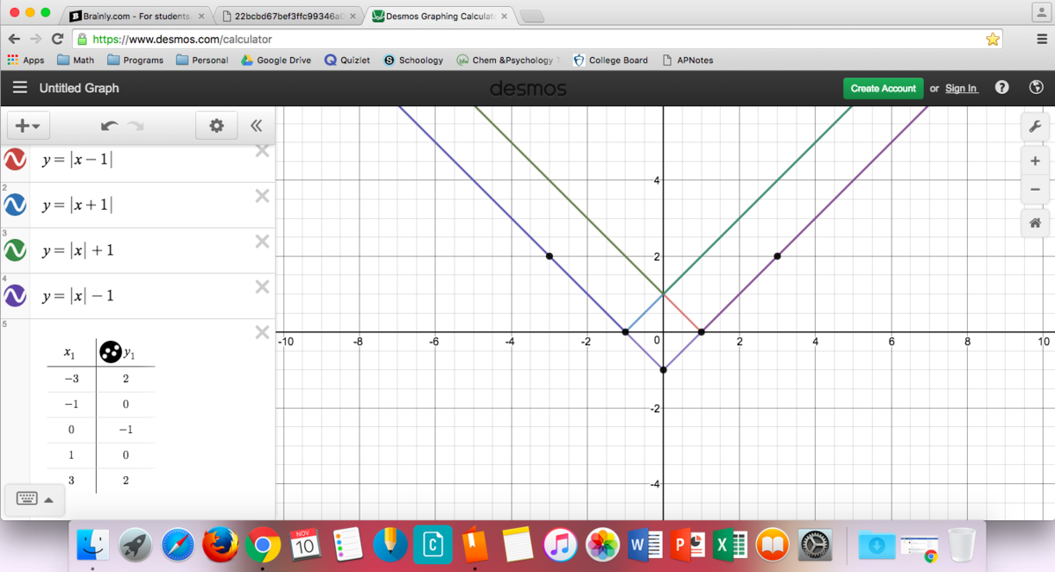The width and height of the screenshot is (1055, 572).
Task: Open a new browser tab
Action: (x=532, y=17)
